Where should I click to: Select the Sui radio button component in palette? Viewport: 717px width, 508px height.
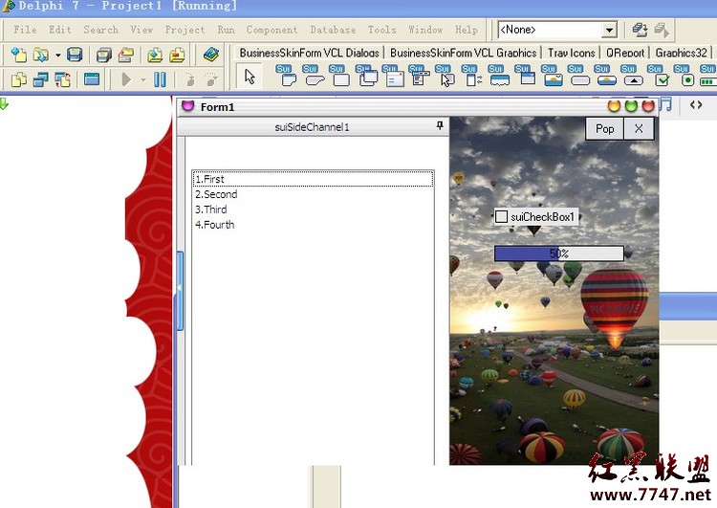[x=685, y=76]
